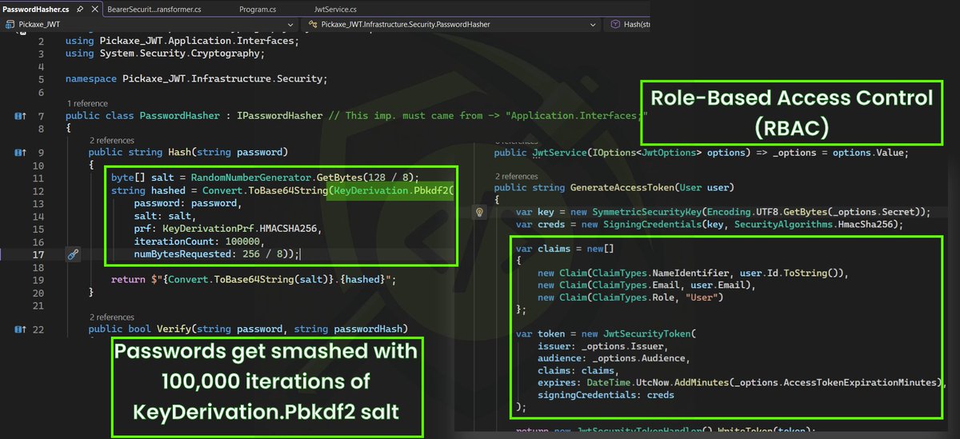960x439 pixels.
Task: Switch to the JwtService.cs tab
Action: tap(336, 9)
